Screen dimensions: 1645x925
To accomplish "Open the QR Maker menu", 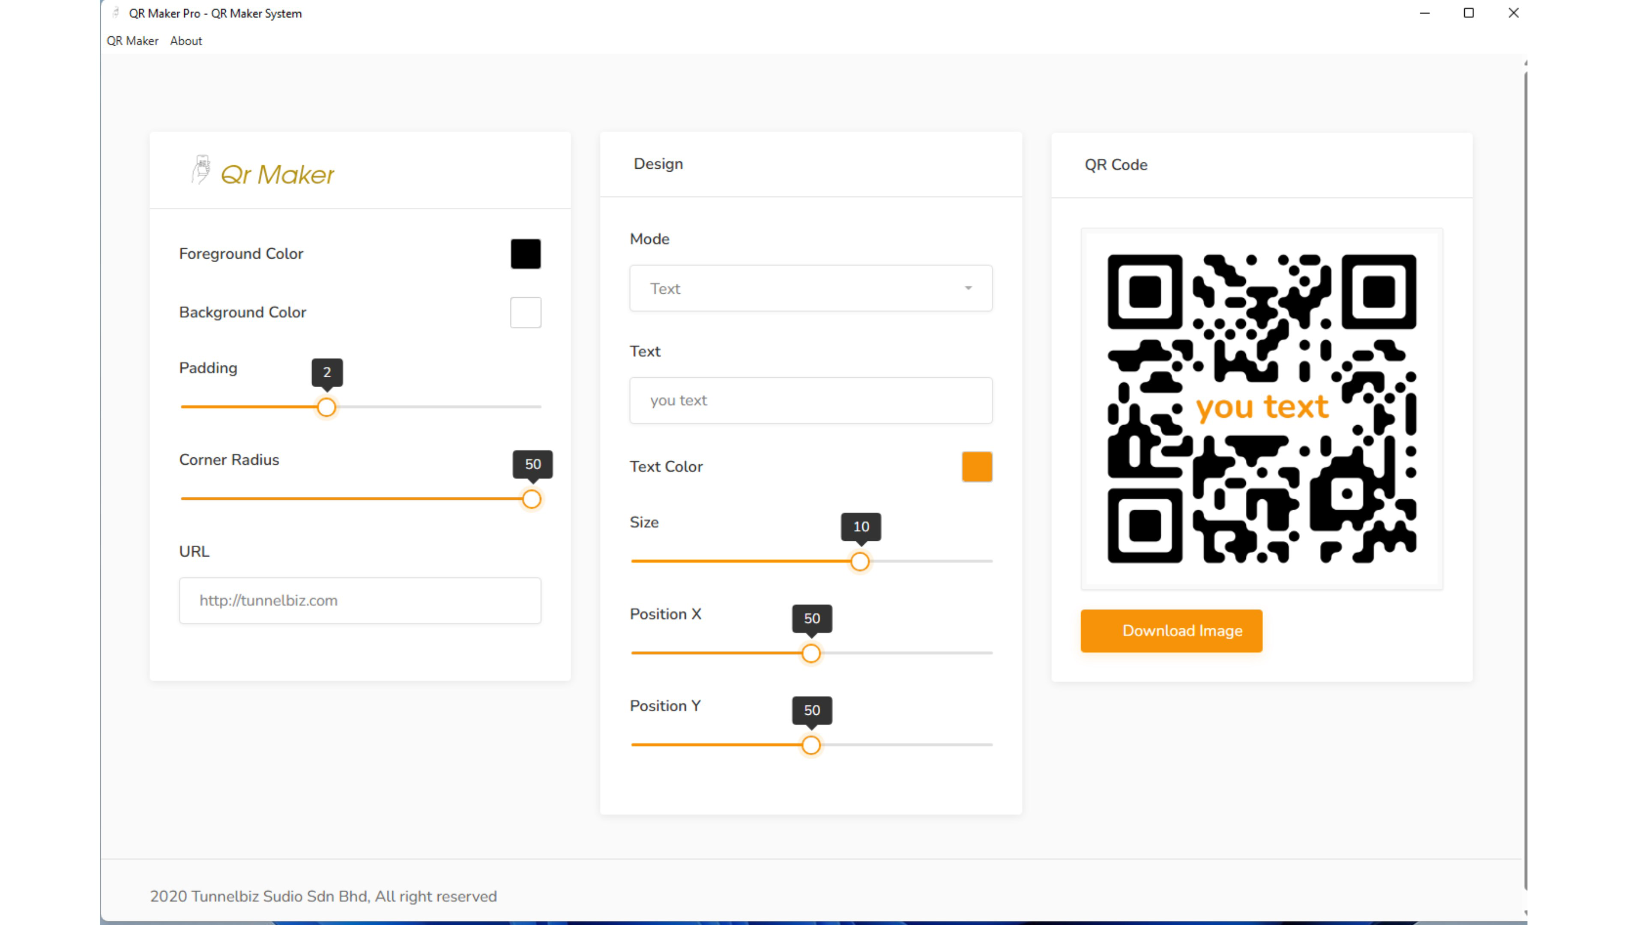I will click(132, 41).
